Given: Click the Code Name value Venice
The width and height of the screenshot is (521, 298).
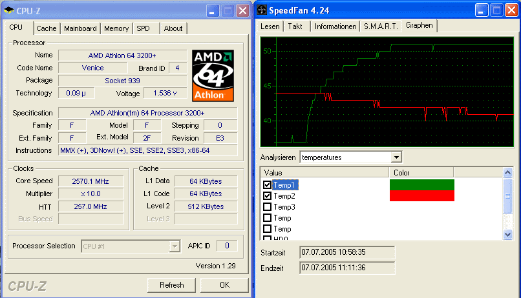Looking at the screenshot, I should 92,68.
